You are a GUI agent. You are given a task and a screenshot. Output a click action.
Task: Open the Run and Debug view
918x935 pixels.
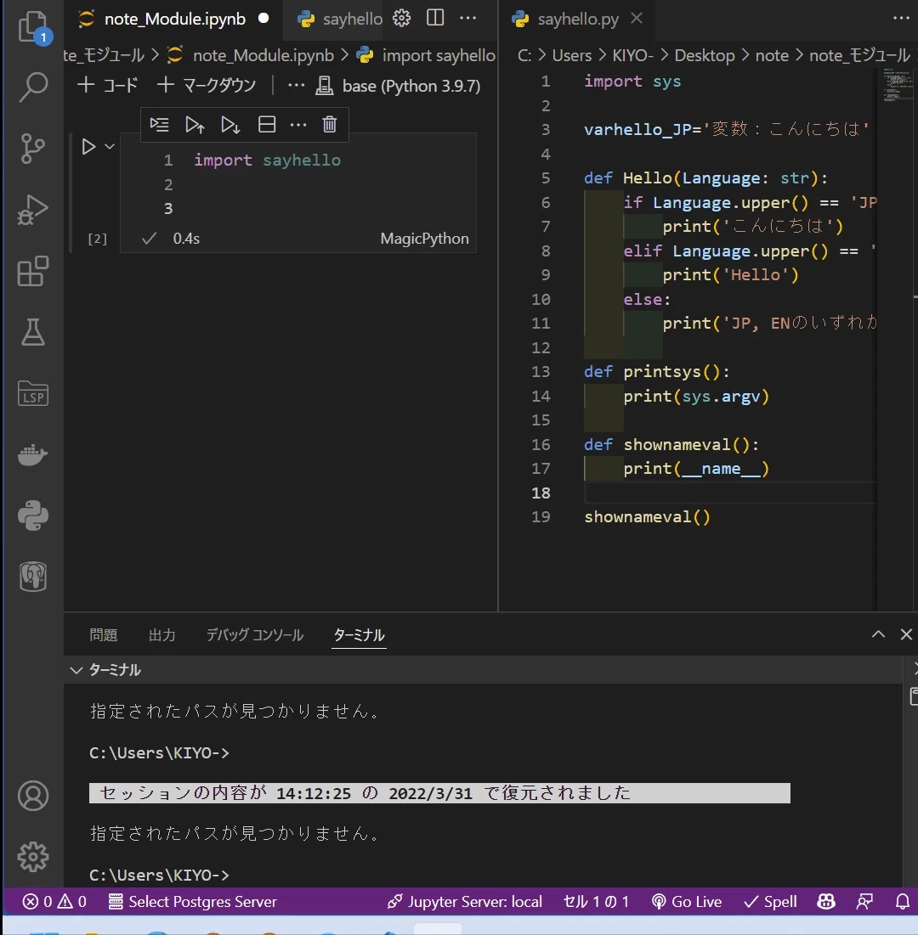(x=33, y=210)
